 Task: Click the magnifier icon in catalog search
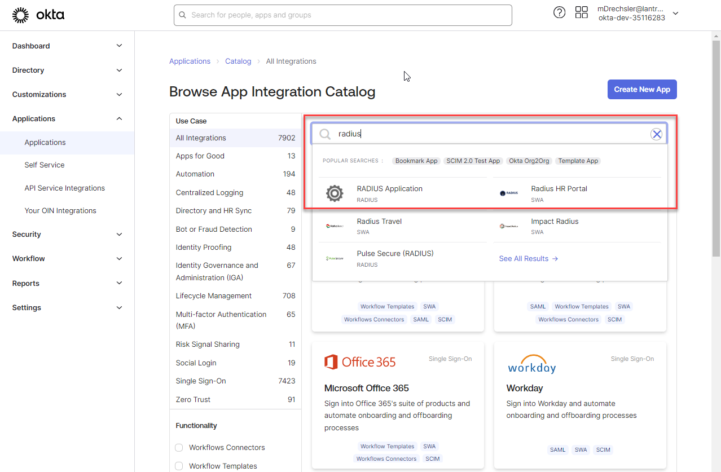coord(325,134)
